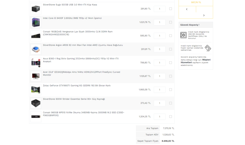Image resolution: width=245 pixels, height=145 pixels.
Task: Open the Zotac GTX1660Ti graphics card thumbnail
Action: point(36,90)
